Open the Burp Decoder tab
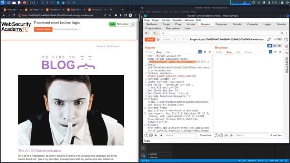 point(237,24)
